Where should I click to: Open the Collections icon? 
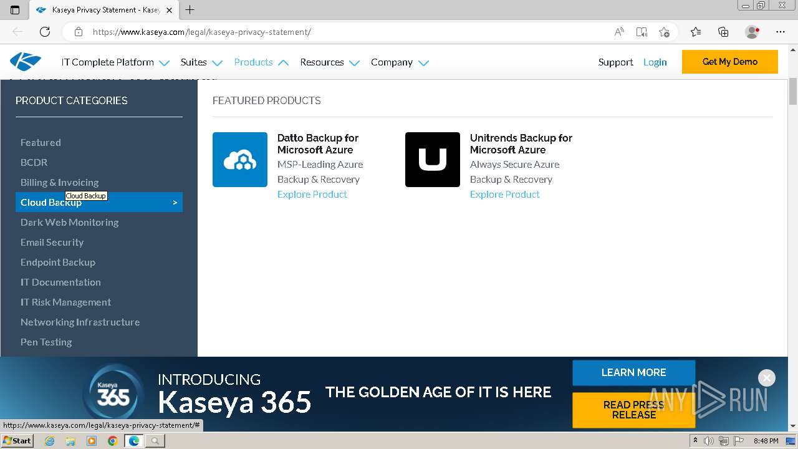723,32
